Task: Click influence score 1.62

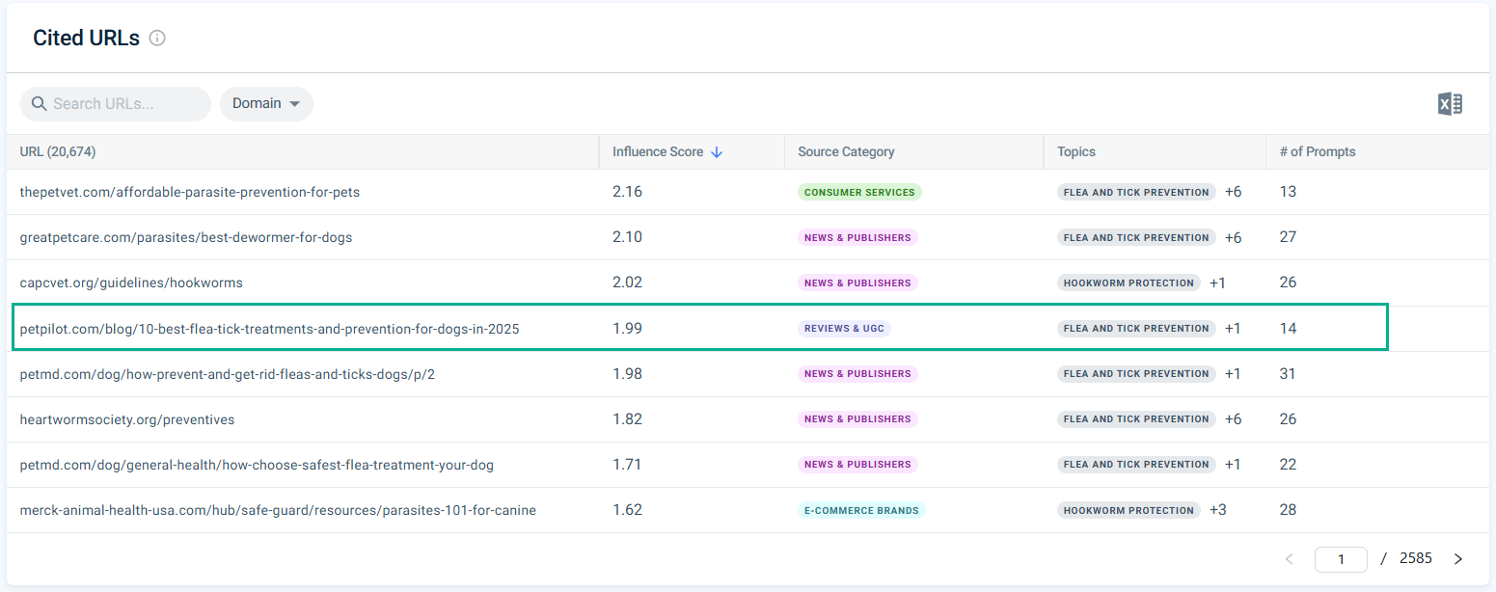Action: [x=627, y=510]
